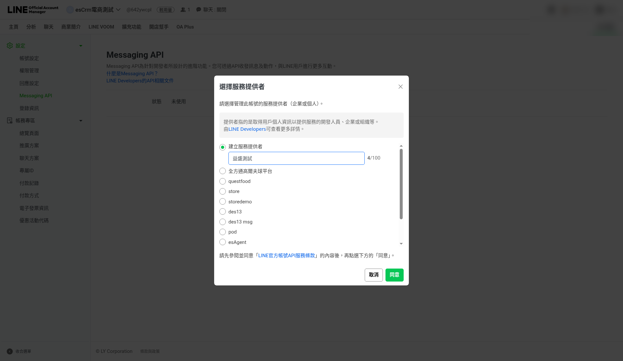Choose the questfood provider radio
Image resolution: width=623 pixels, height=361 pixels.
(223, 181)
